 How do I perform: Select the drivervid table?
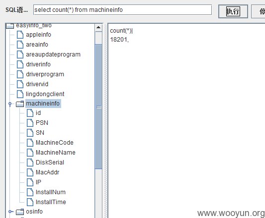[37, 84]
